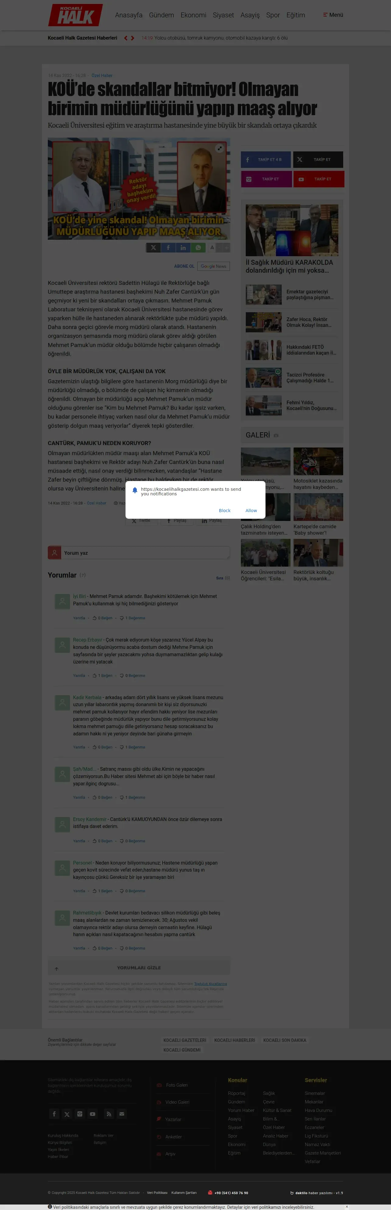Open the Sıra comment sorting control
Screen dimensions: 391x1210
click(223, 578)
